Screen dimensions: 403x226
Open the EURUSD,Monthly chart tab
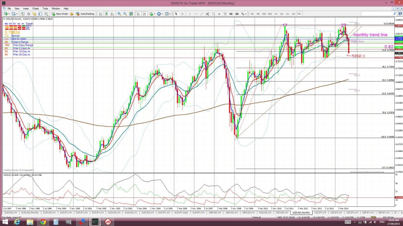click(x=30, y=213)
